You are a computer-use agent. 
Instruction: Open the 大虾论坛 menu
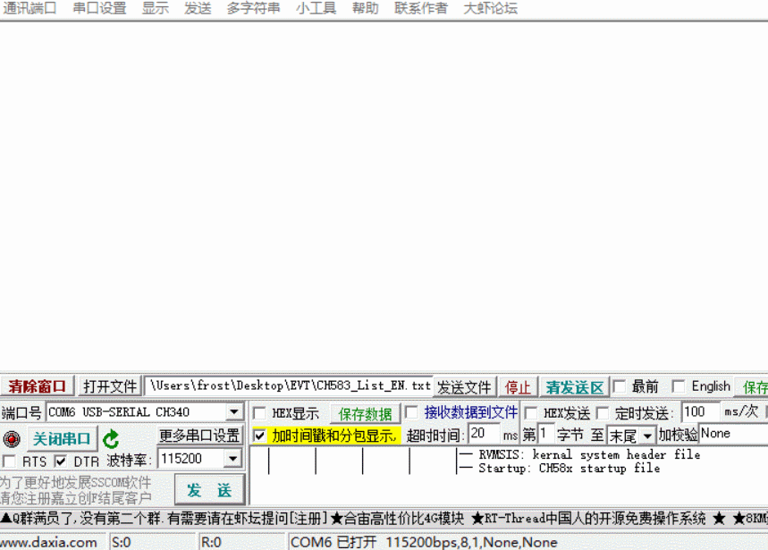click(490, 8)
